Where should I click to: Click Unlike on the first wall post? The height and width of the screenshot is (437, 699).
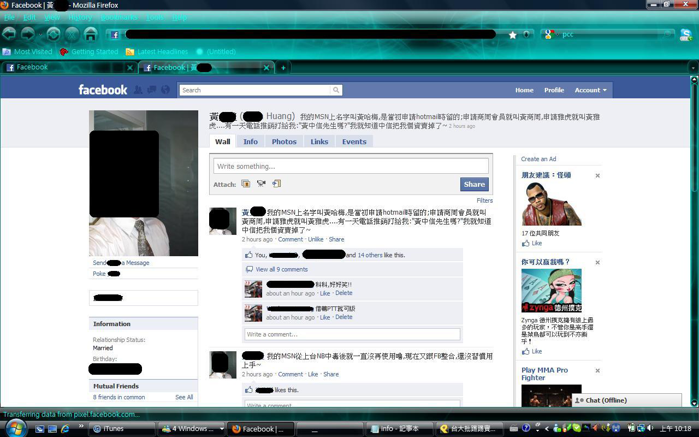pos(316,239)
